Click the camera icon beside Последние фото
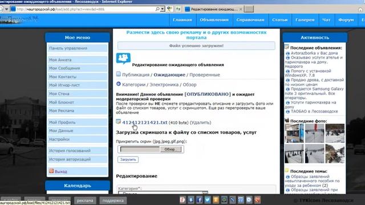 pyautogui.click(x=287, y=120)
